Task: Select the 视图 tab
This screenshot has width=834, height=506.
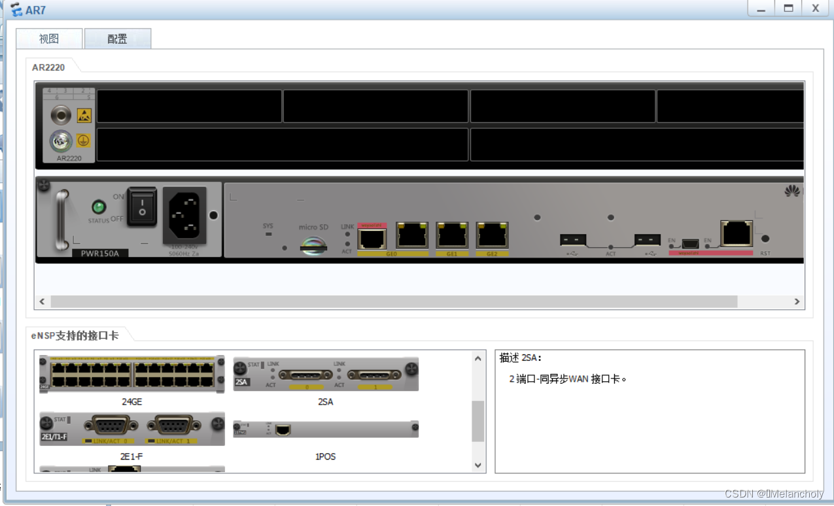Action: click(x=48, y=39)
